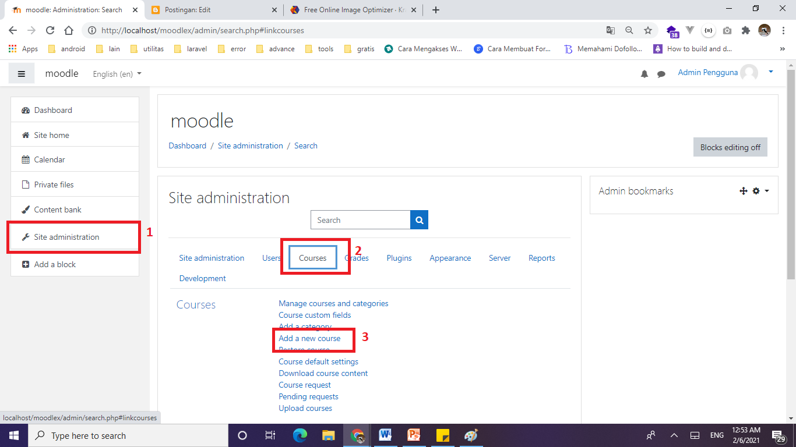This screenshot has height=447, width=796.
Task: Open the Windows Start menu
Action: coord(13,435)
